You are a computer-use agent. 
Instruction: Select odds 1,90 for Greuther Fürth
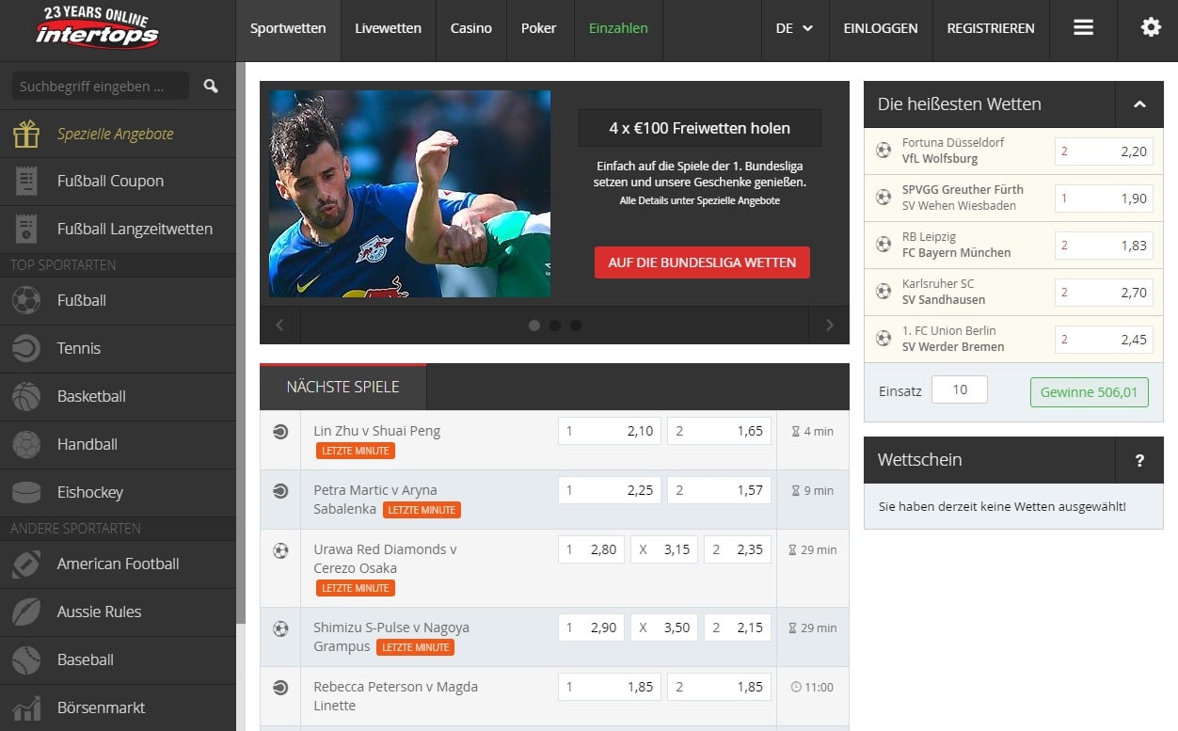(1104, 199)
